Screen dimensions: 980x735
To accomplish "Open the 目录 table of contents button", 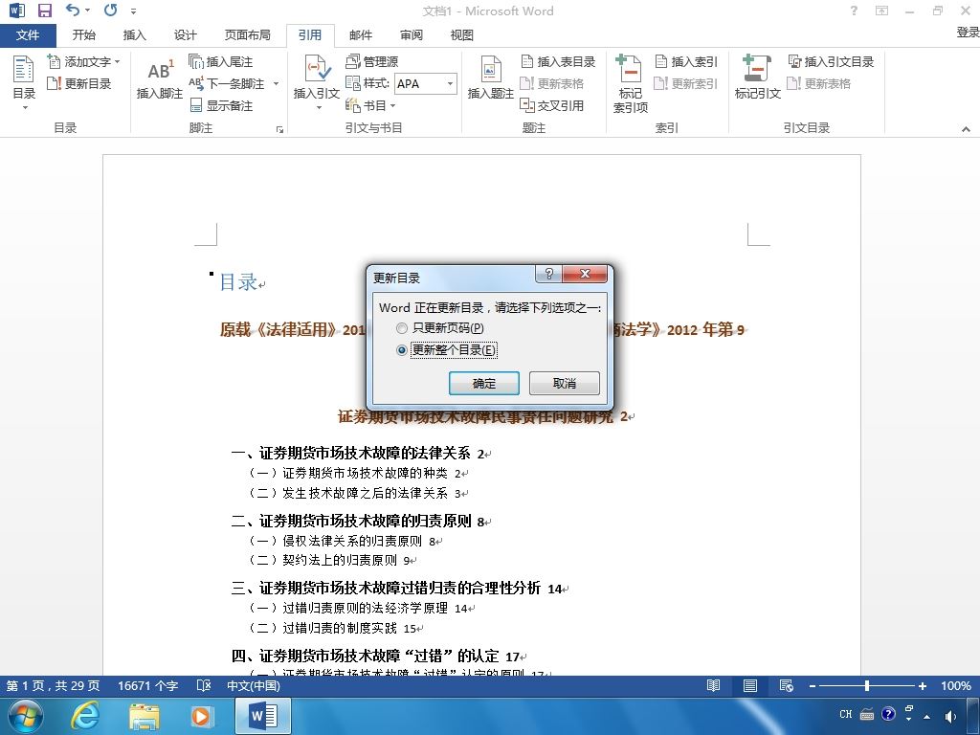I will pos(24,83).
